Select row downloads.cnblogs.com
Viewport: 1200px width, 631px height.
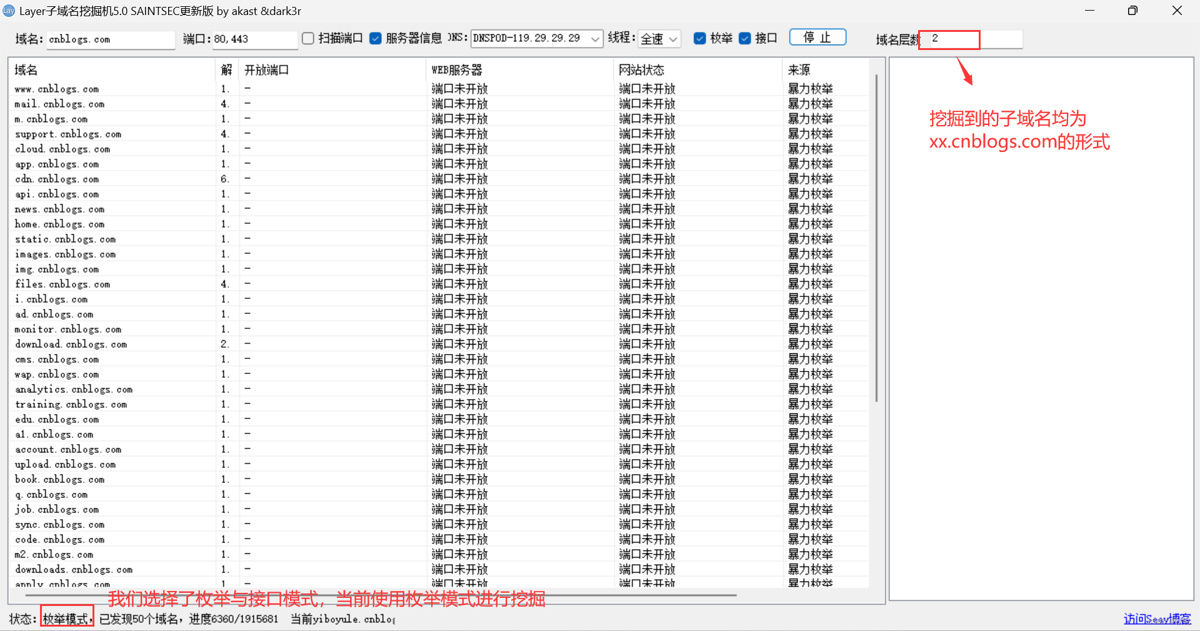tap(439, 569)
